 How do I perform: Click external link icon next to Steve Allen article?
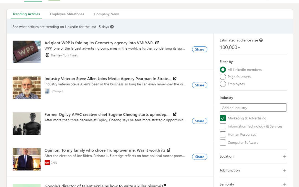[175, 78]
